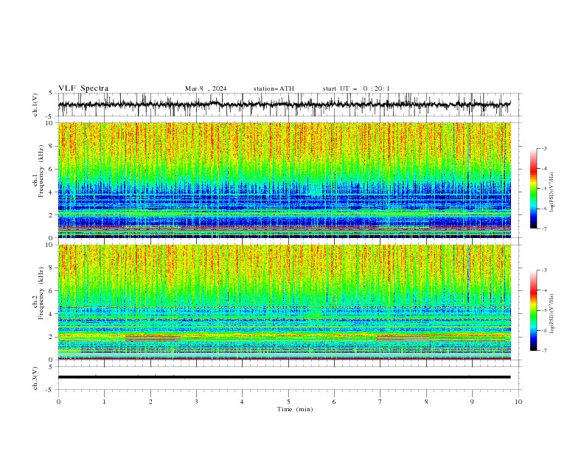Viewport: 584px width, 451px height.
Task: Click time axis tick label "6"
Action: coord(334,402)
